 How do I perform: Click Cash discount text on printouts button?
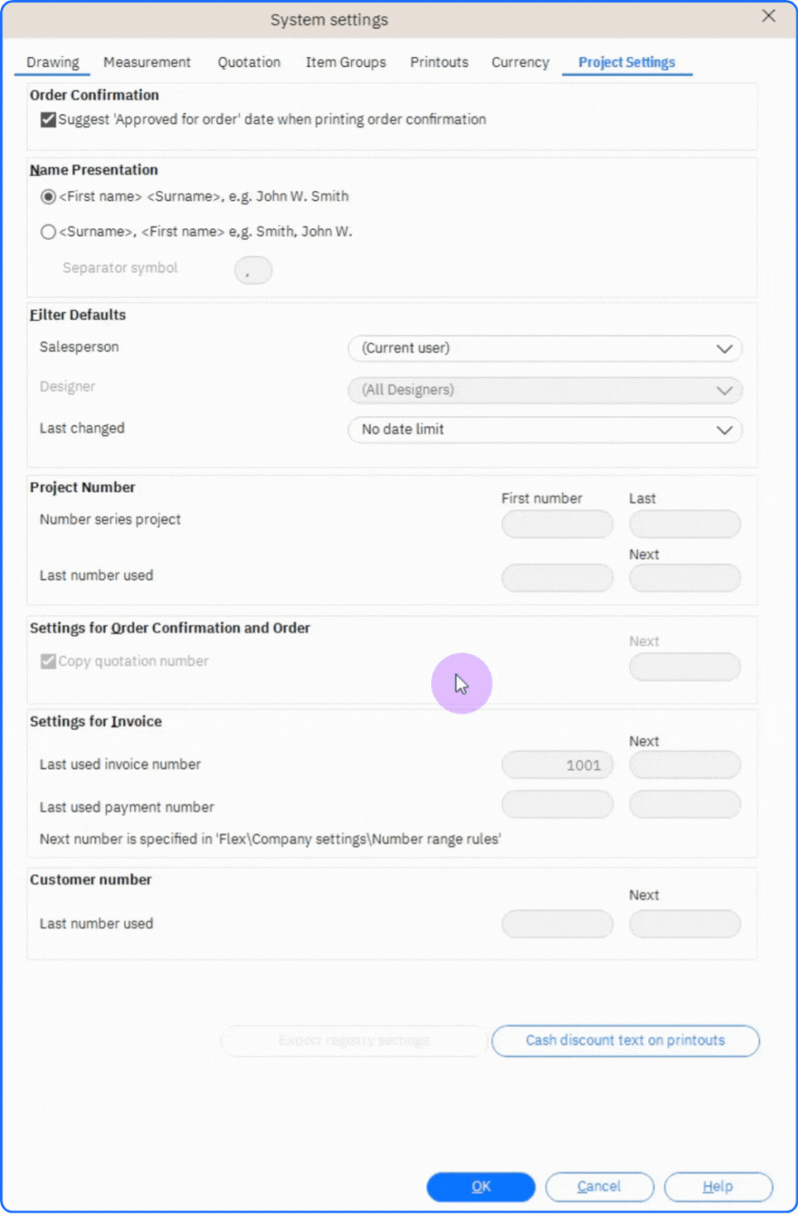(625, 1041)
